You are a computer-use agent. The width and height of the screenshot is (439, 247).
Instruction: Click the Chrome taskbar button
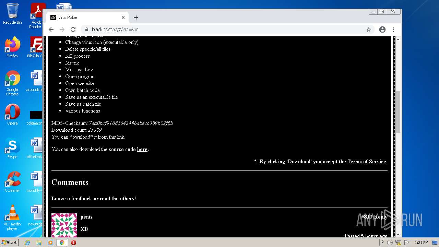pos(62,243)
